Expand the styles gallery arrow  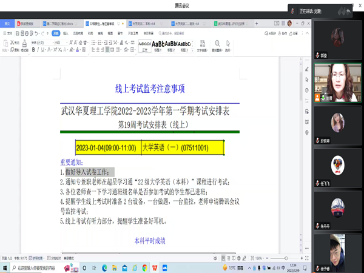tap(192, 50)
